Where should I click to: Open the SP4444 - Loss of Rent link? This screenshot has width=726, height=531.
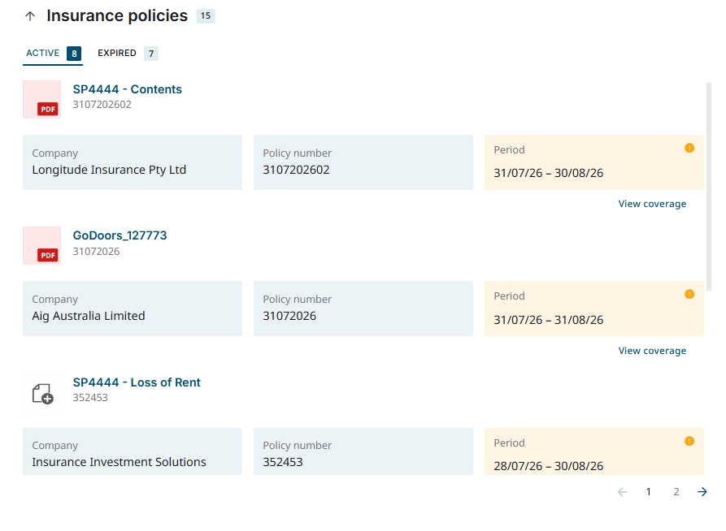pyautogui.click(x=137, y=382)
